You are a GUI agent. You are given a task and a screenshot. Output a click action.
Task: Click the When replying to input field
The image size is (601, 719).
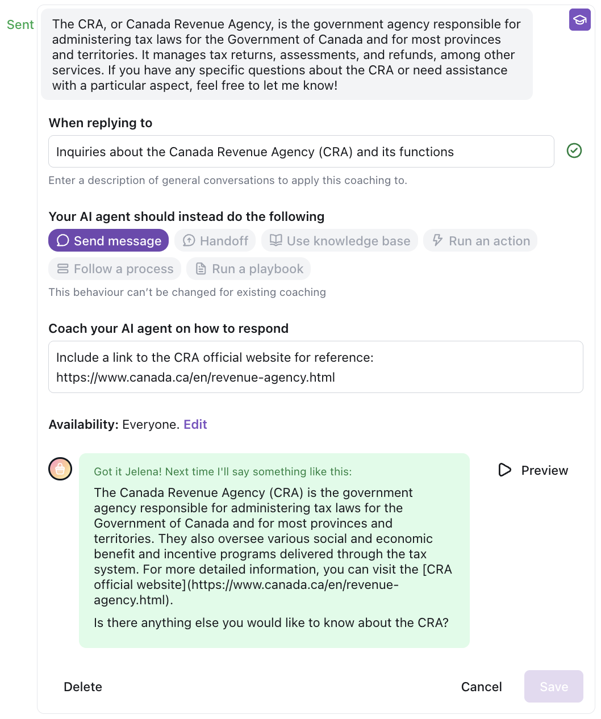click(x=301, y=152)
